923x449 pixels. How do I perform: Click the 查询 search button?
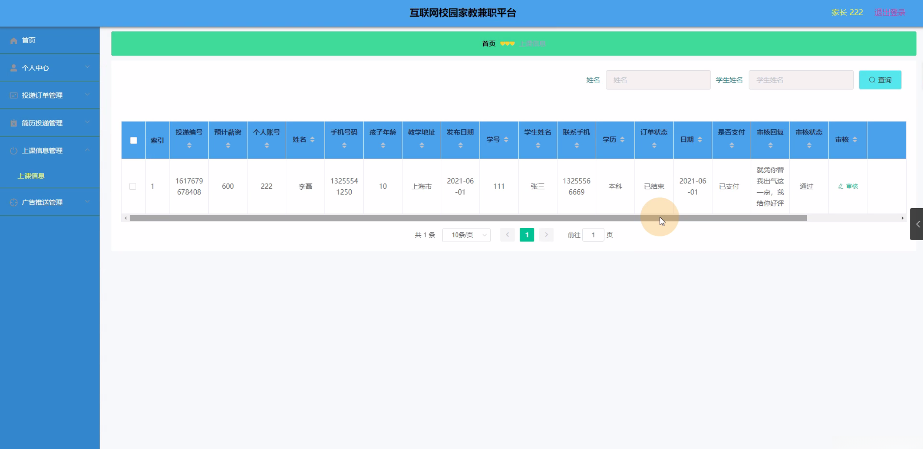(x=880, y=80)
